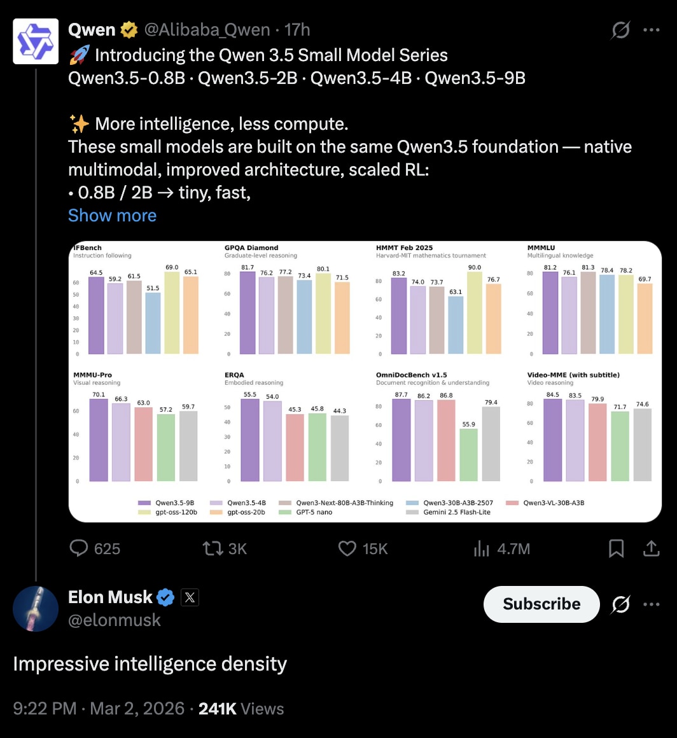Click the X affiliation badge next to Elon Musk
Image resolution: width=677 pixels, height=738 pixels.
pyautogui.click(x=190, y=597)
